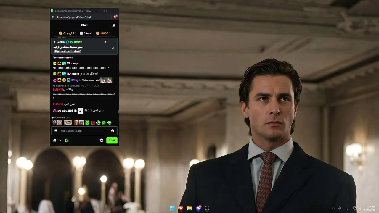The image size is (379, 213).
Task: View 1Auu in the gift leaderboard
Action: pyautogui.click(x=86, y=33)
